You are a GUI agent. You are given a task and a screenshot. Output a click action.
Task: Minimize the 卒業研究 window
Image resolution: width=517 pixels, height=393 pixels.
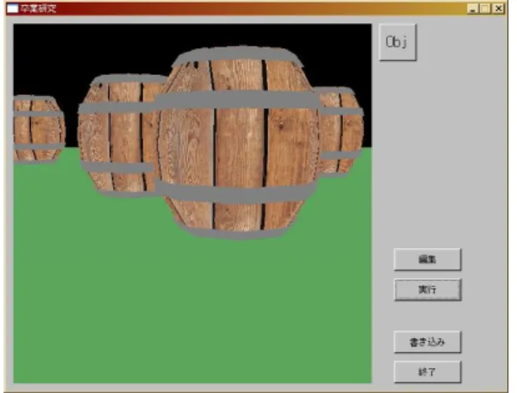click(473, 8)
